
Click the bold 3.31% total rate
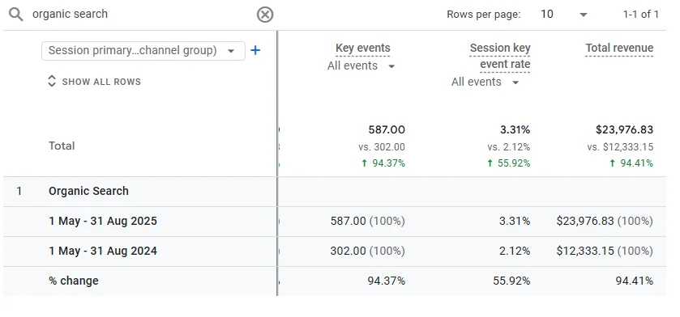(x=515, y=129)
